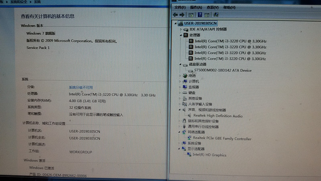Screen dimensions: 321x181
Task: Select Realtek High Definition Audio device
Action: [218, 116]
